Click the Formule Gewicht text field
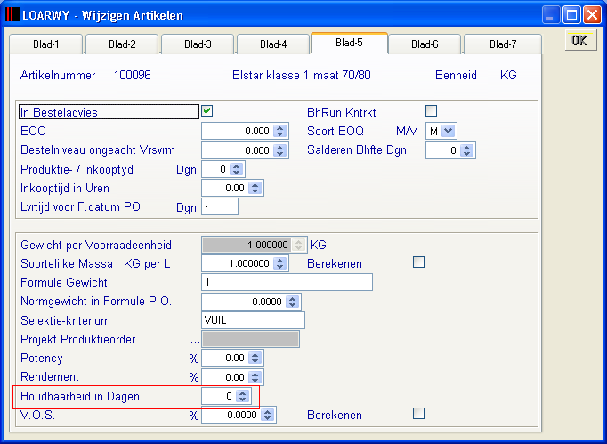Screen dimensions: 607x444 (287, 282)
